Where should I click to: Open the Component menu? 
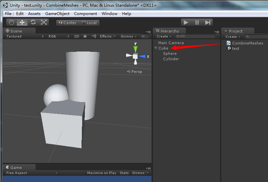[86, 14]
